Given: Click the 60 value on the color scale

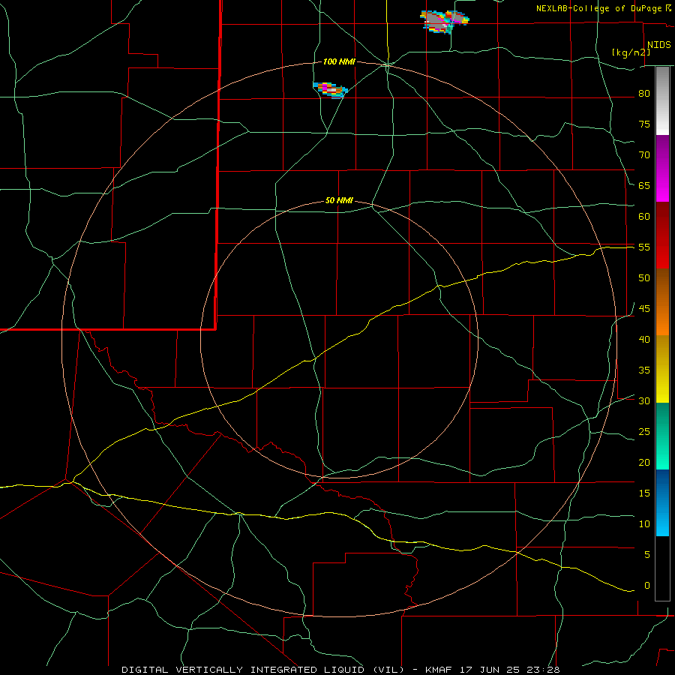Looking at the screenshot, I should point(644,216).
